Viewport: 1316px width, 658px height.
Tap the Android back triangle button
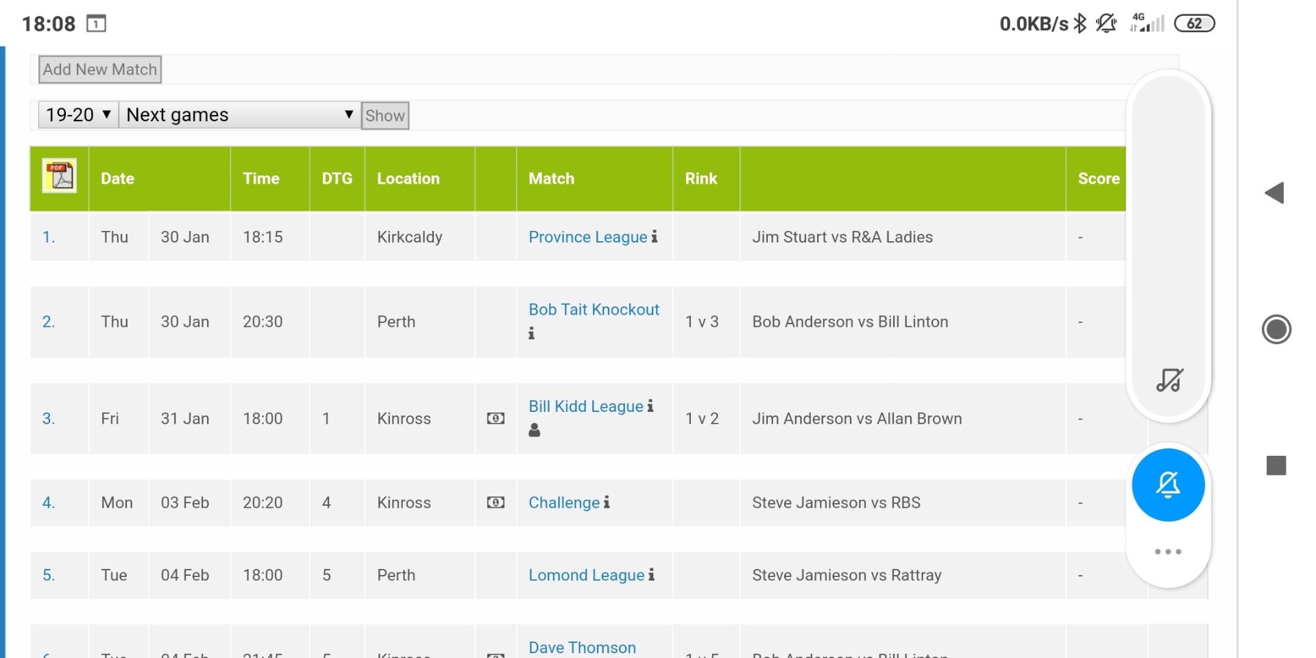[1275, 193]
